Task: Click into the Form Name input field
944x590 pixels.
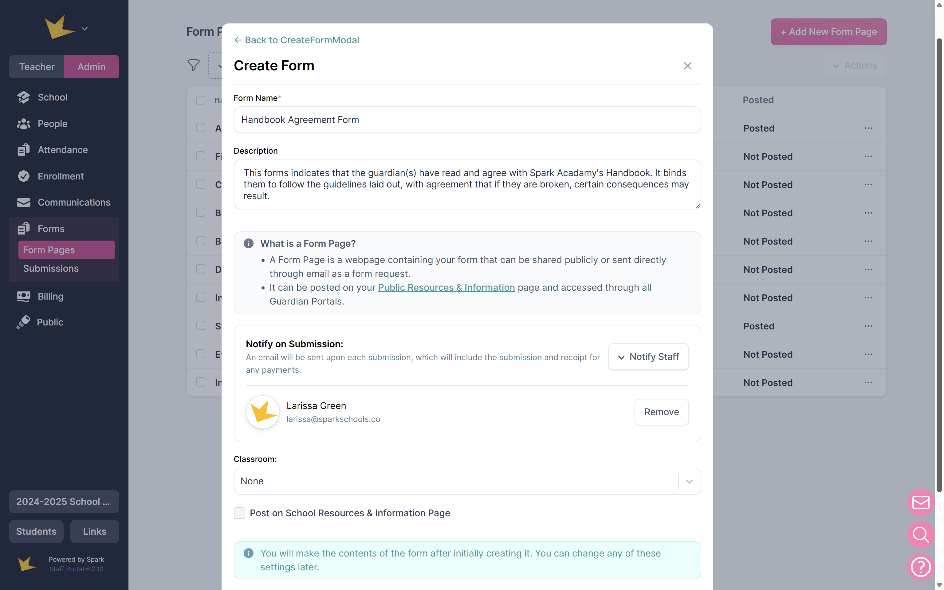Action: pos(467,120)
